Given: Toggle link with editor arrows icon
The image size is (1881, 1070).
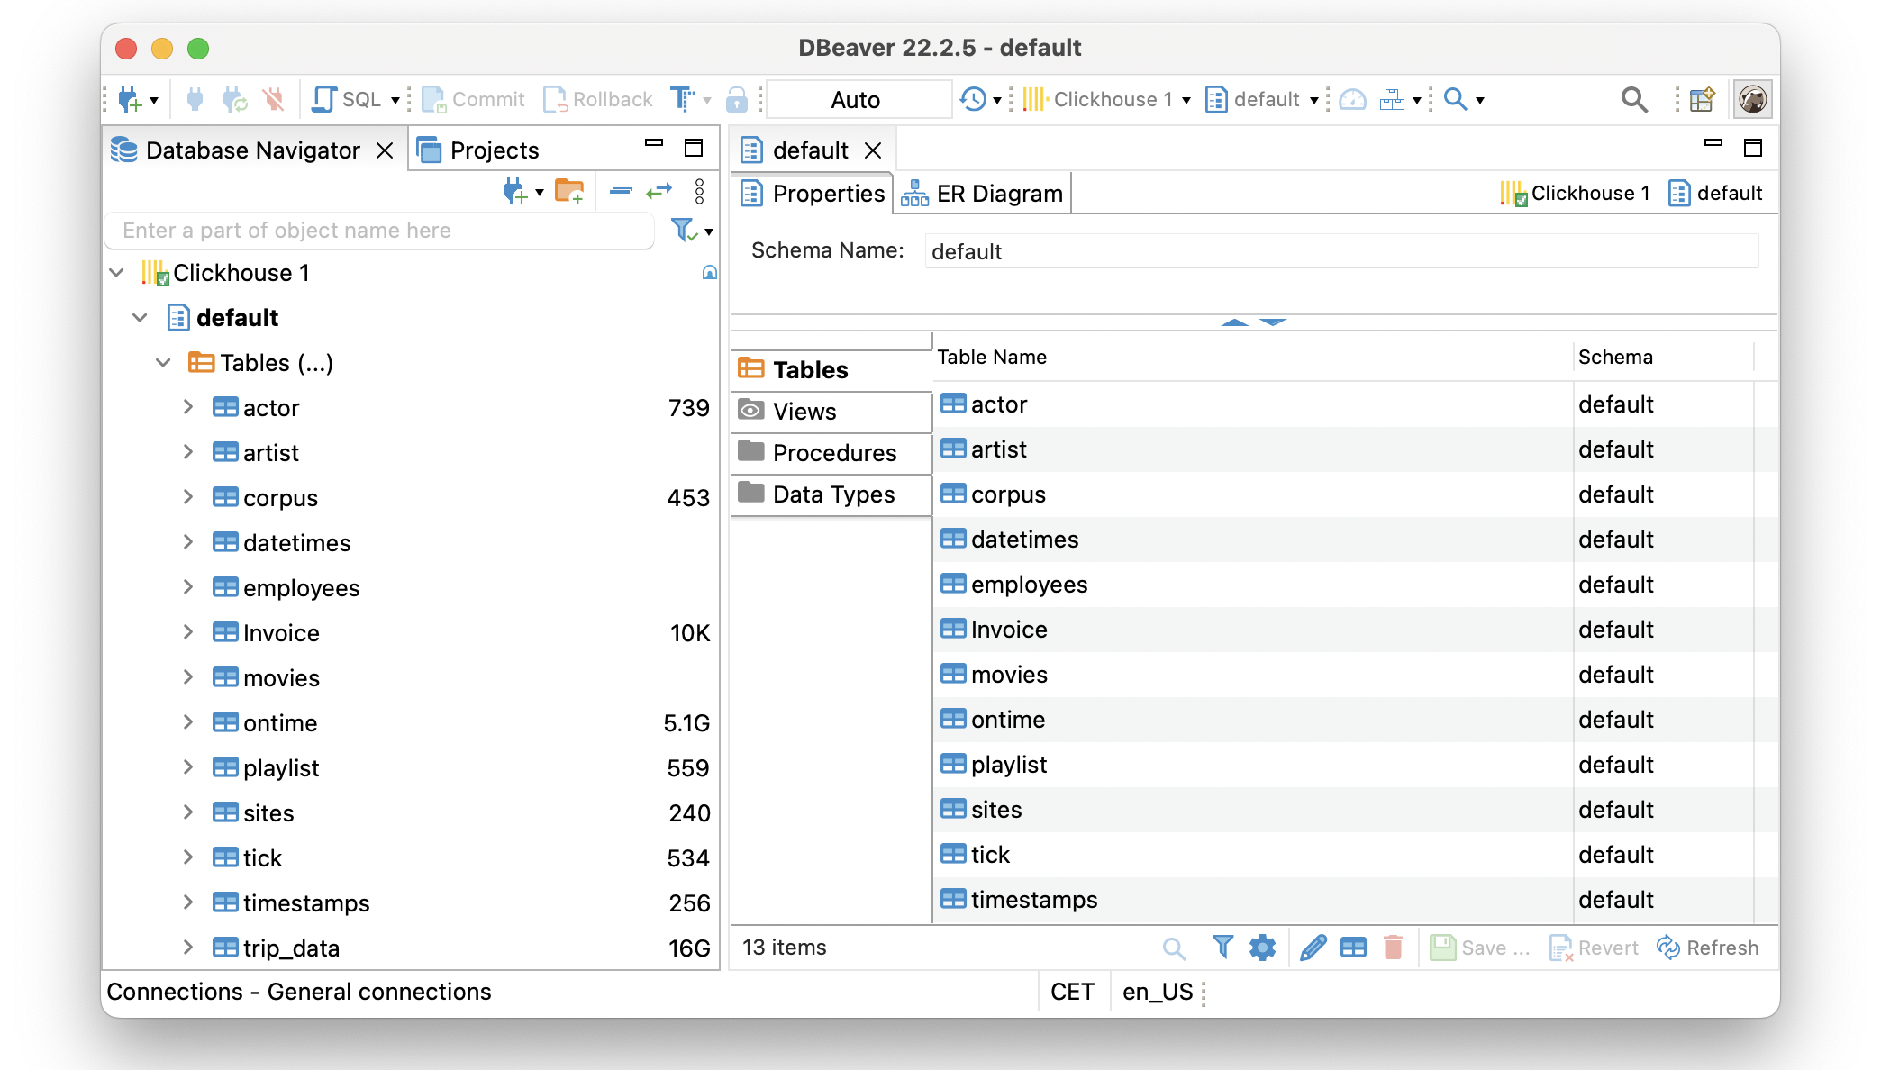Looking at the screenshot, I should [659, 191].
